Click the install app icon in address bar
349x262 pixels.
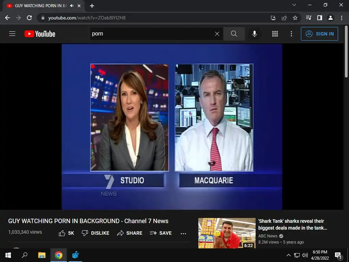click(x=273, y=18)
